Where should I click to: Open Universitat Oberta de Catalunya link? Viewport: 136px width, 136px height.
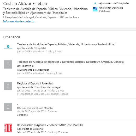111,9
